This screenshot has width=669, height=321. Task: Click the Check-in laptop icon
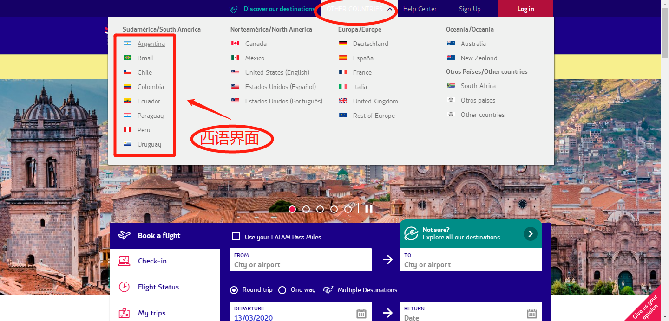(x=124, y=261)
